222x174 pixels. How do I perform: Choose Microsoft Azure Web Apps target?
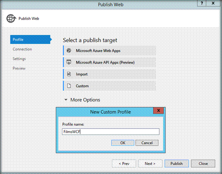[110, 50]
